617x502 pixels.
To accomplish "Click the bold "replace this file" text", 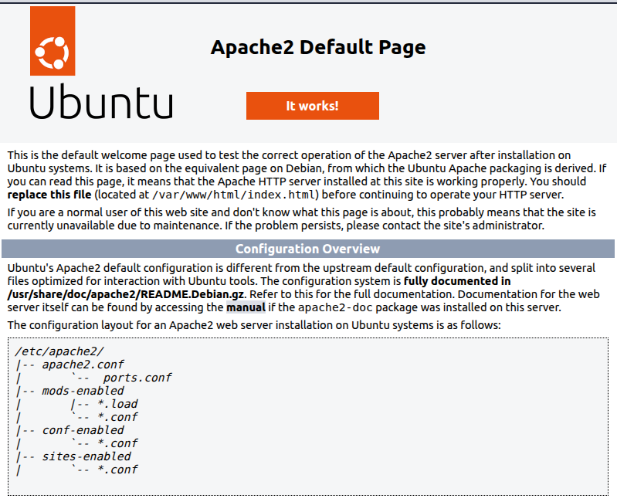I will (49, 194).
